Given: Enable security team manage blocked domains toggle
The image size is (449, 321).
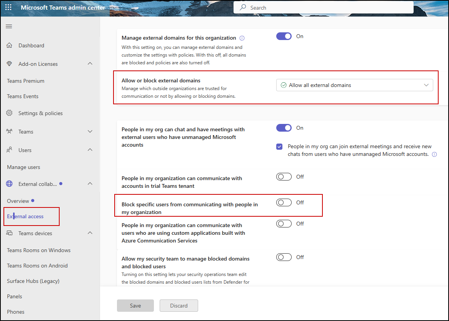Looking at the screenshot, I should [x=284, y=257].
